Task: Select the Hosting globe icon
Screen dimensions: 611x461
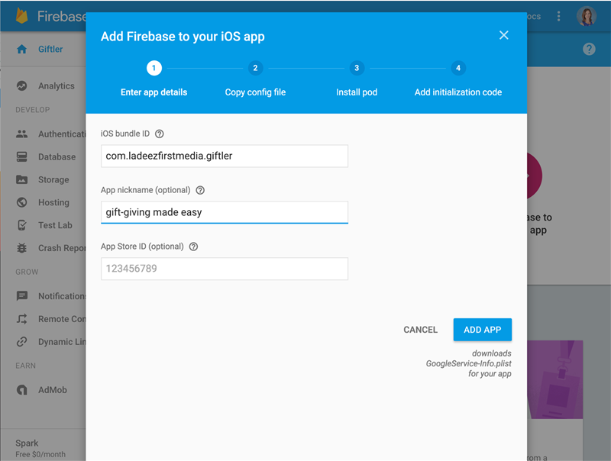Action: coord(22,203)
